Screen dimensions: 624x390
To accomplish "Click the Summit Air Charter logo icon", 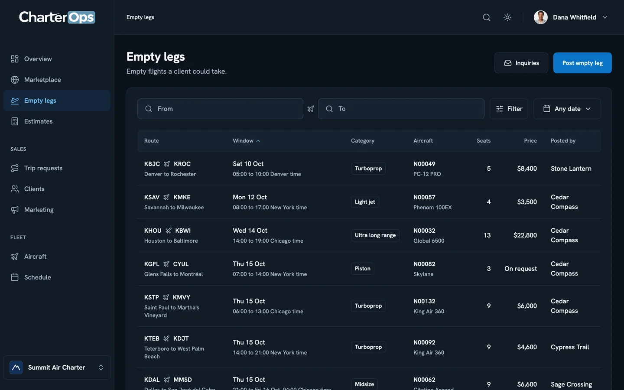I will pyautogui.click(x=16, y=367).
